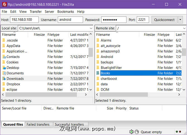Click the Dropbox folder icon
Viewport: 187px width, 135px height.
(4, 84)
